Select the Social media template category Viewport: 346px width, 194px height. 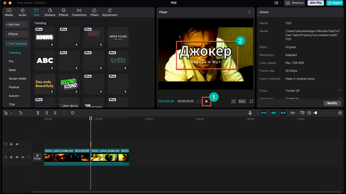[x=17, y=79]
